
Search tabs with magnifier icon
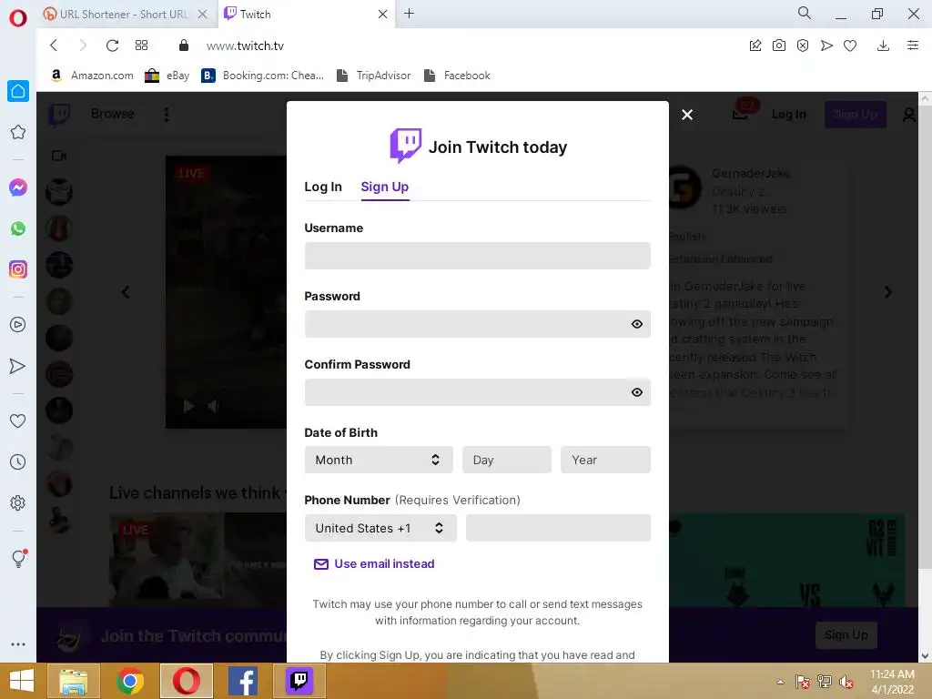click(805, 13)
